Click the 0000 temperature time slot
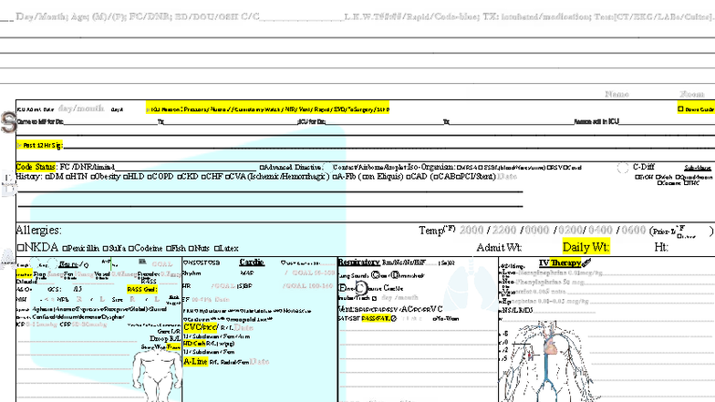This screenshot has height=402, width=715. point(536,230)
